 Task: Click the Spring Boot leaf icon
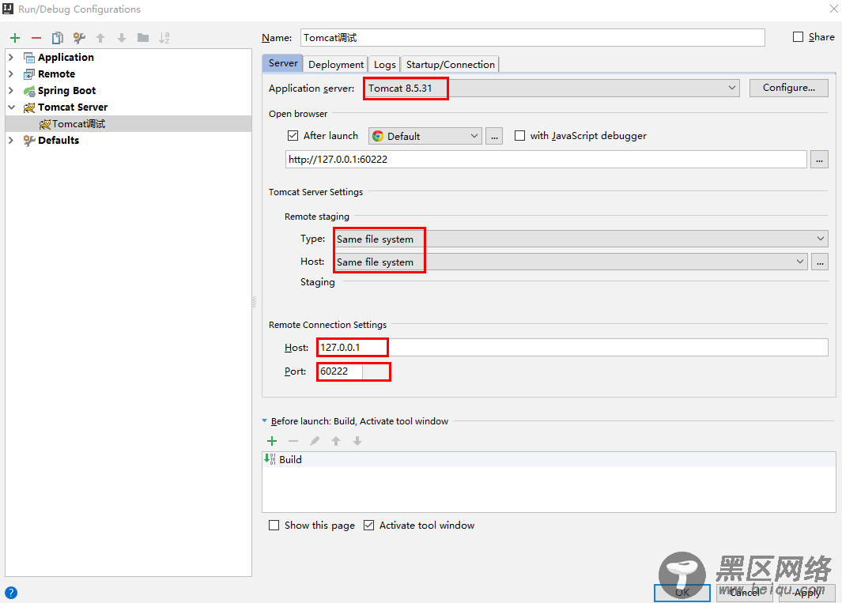pyautogui.click(x=29, y=91)
